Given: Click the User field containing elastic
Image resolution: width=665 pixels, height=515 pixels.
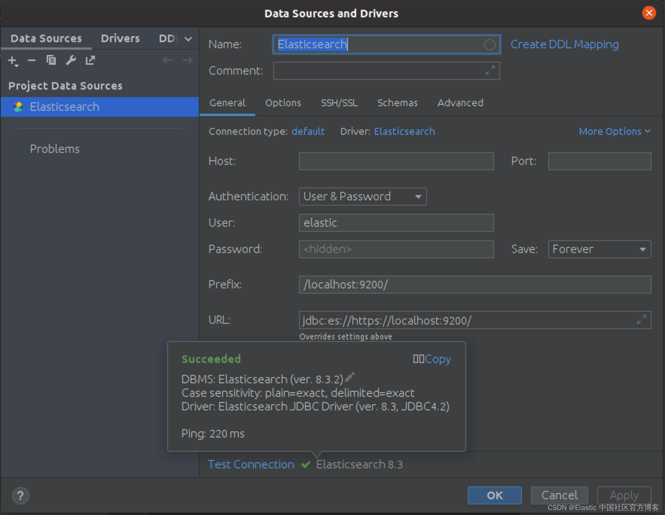Looking at the screenshot, I should pyautogui.click(x=396, y=223).
